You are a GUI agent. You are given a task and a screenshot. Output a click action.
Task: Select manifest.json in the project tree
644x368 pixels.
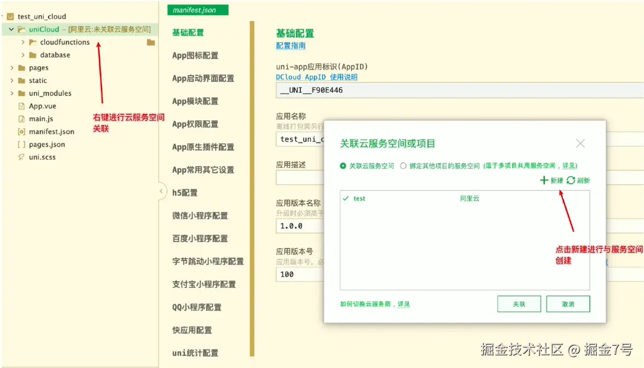(x=51, y=131)
